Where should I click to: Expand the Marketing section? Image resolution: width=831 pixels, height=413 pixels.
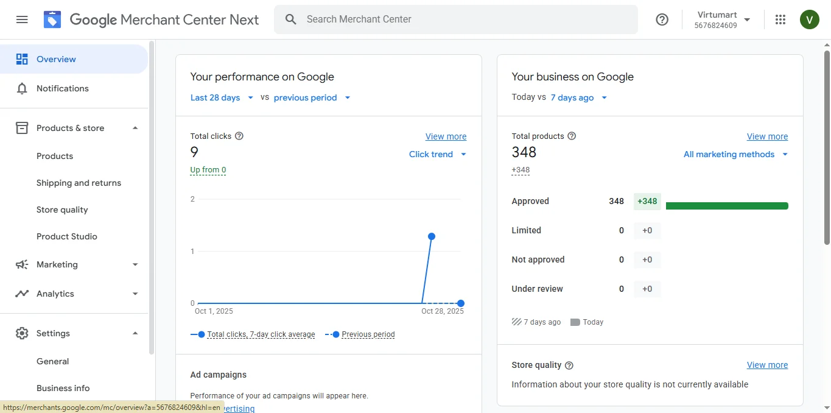(135, 264)
